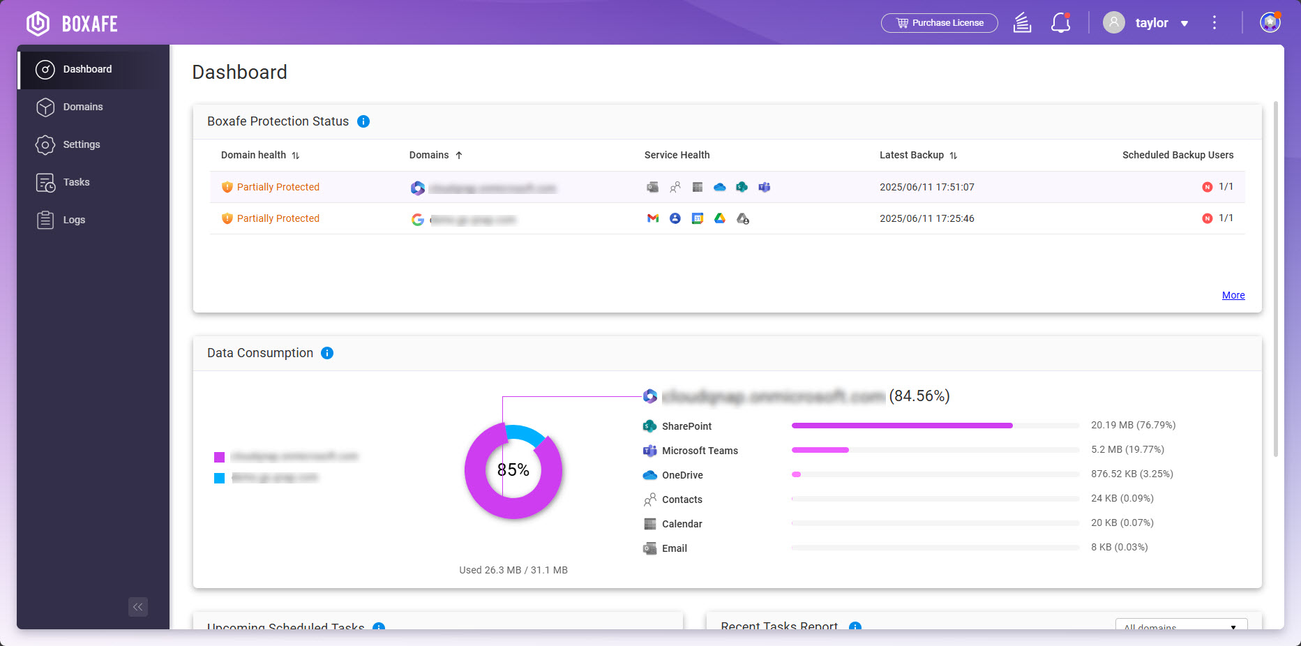The height and width of the screenshot is (646, 1301).
Task: Click the OneDrive cloud service health icon
Action: pyautogui.click(x=720, y=187)
